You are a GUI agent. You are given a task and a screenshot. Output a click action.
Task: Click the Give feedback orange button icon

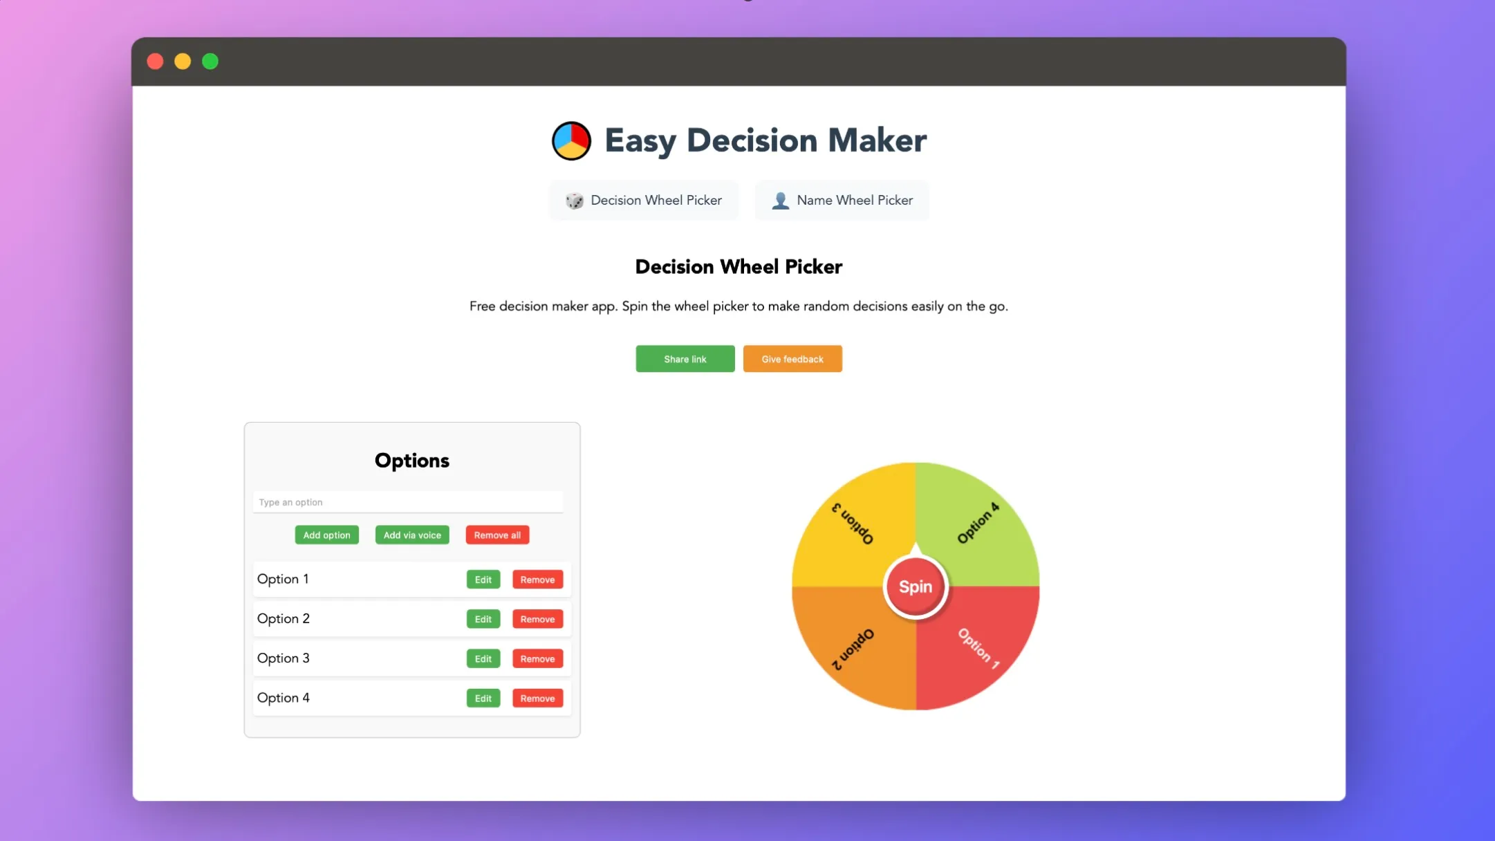pyautogui.click(x=792, y=358)
